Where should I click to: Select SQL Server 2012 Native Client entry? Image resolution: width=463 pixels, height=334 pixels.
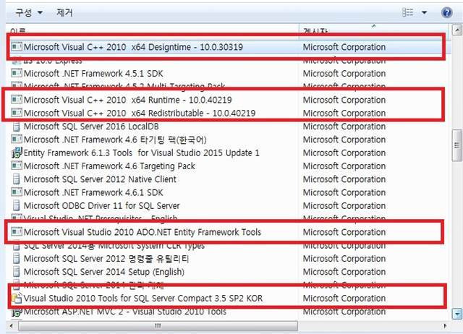[x=100, y=179]
